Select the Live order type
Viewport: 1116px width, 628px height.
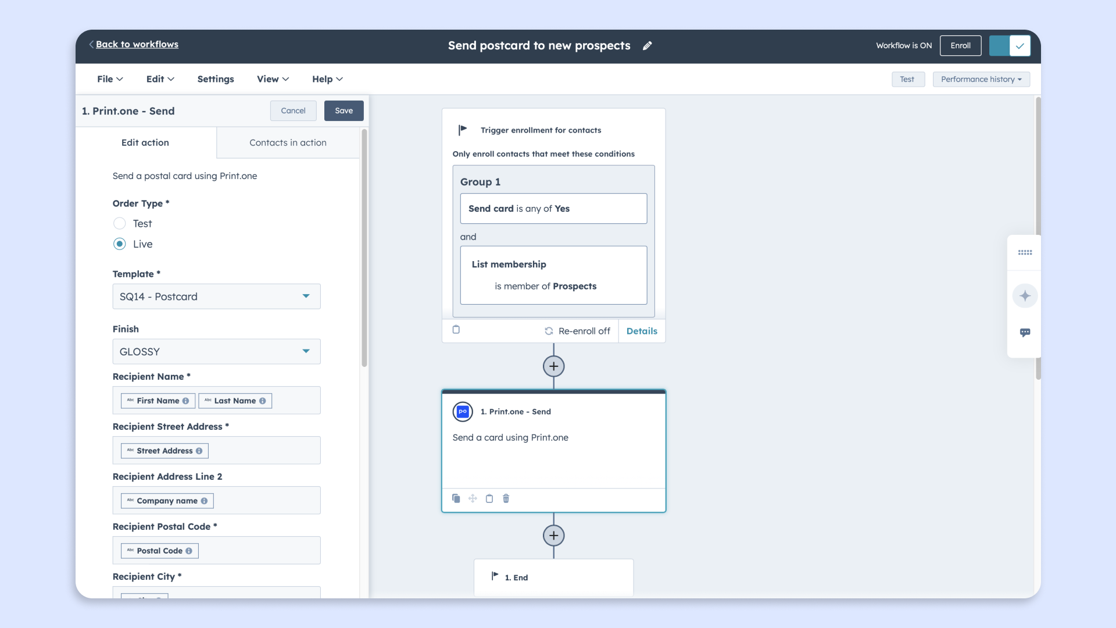[119, 244]
